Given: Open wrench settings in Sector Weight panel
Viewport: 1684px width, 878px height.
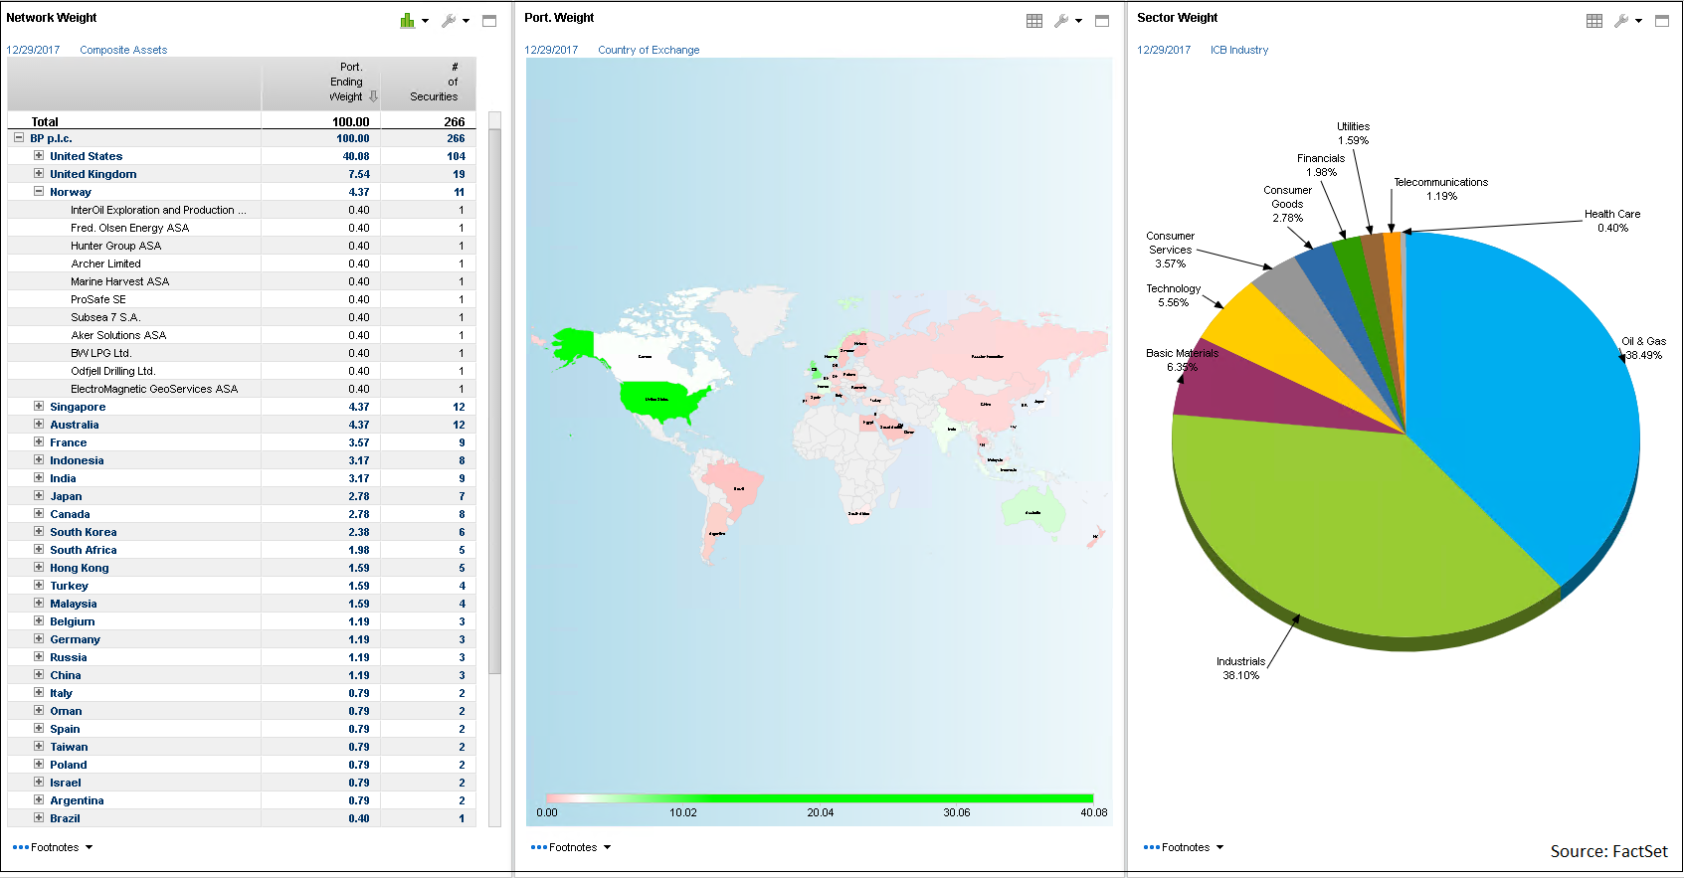Looking at the screenshot, I should click(x=1621, y=20).
